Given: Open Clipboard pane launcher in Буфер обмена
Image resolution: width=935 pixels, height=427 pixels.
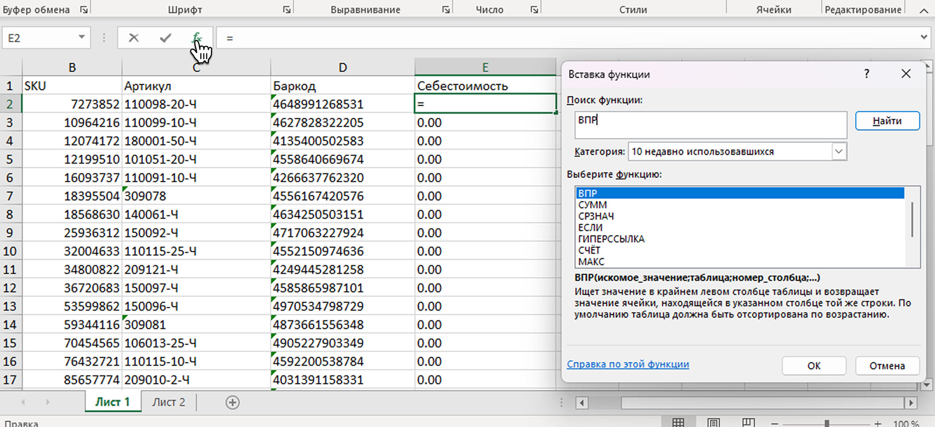Looking at the screenshot, I should tap(84, 10).
